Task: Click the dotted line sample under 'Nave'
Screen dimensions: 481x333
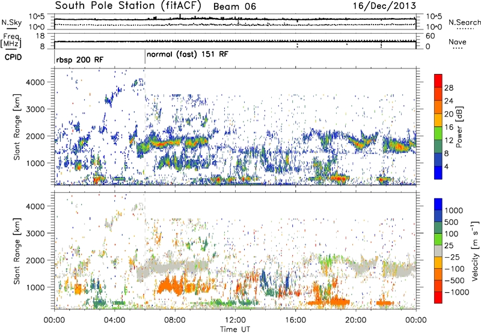Action: click(x=458, y=48)
